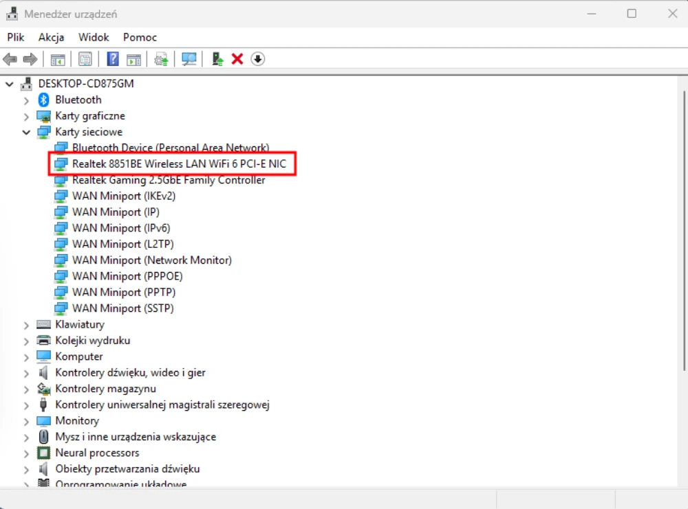Select Kontrolery dźwięku, wideo i gier
This screenshot has width=688, height=509.
tap(130, 373)
